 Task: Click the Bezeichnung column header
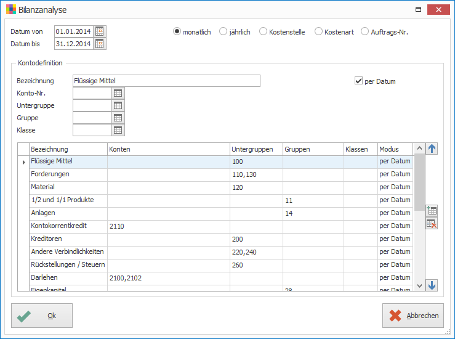(68, 149)
